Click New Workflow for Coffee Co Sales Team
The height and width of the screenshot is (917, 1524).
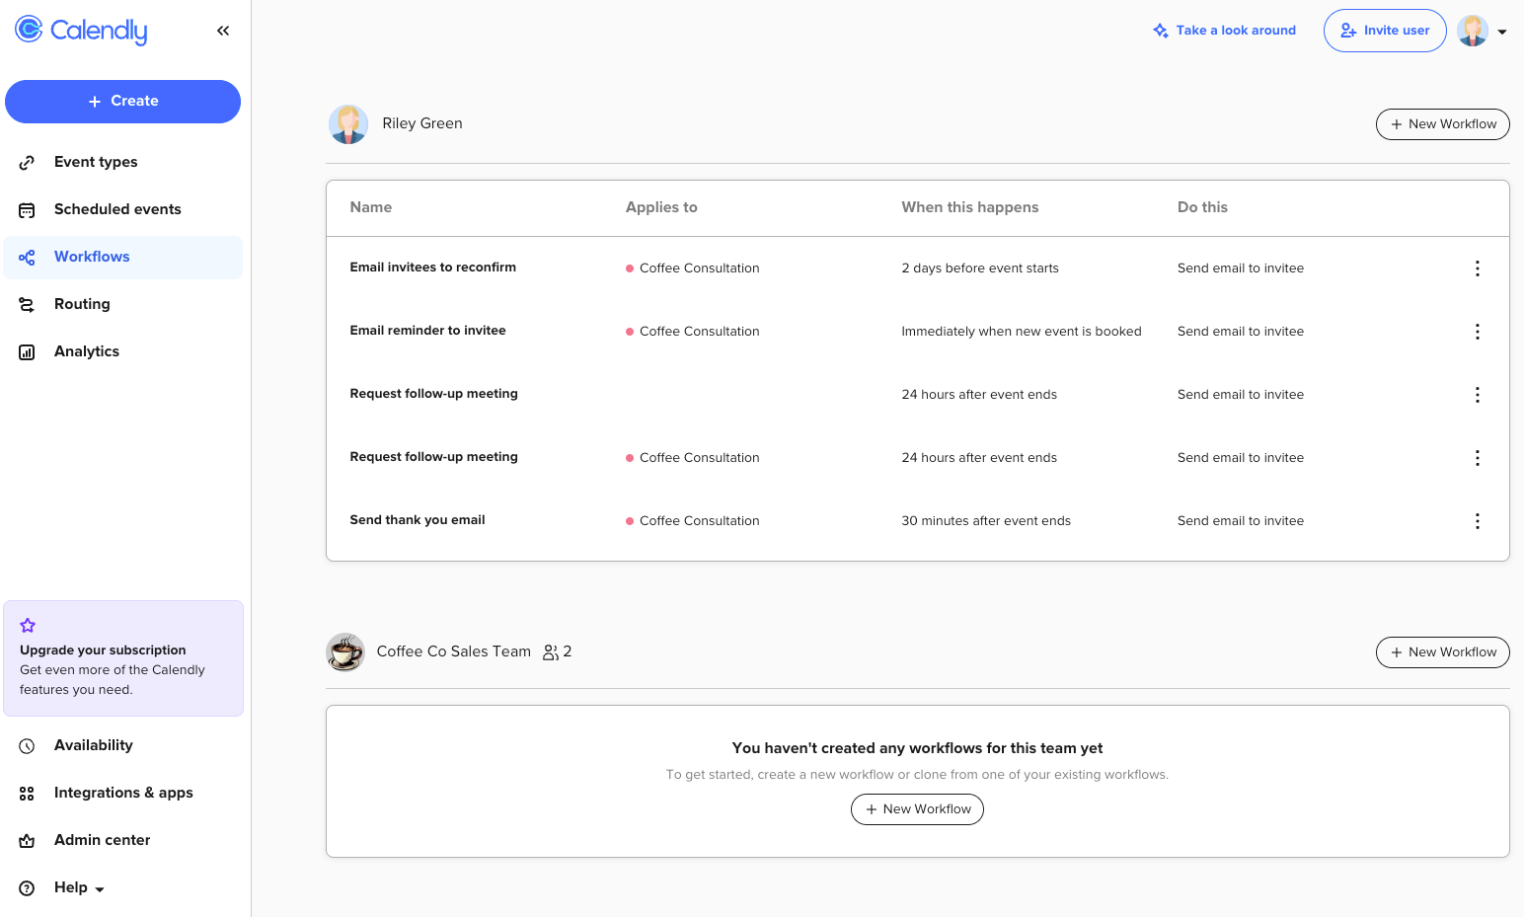[x=1442, y=652]
